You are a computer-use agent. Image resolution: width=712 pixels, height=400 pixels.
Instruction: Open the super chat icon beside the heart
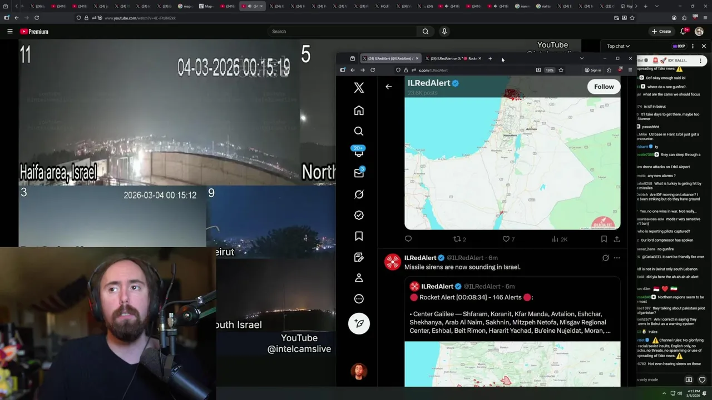click(x=689, y=380)
